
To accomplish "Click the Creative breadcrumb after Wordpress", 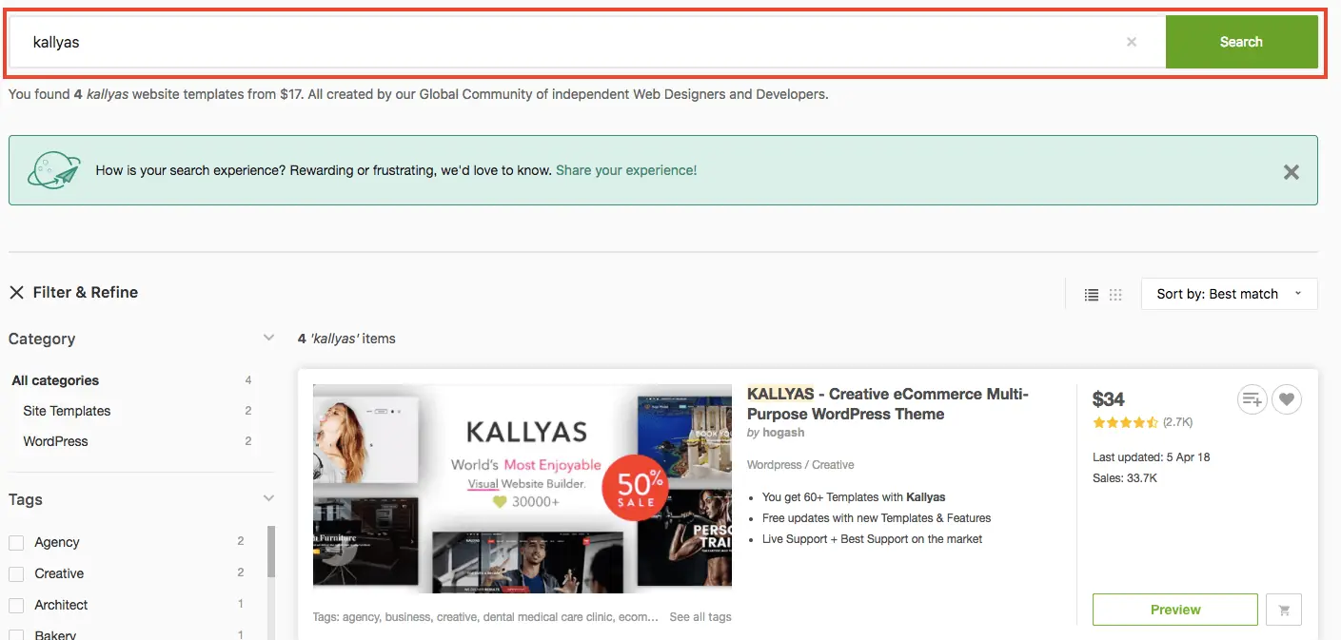I will (x=833, y=465).
